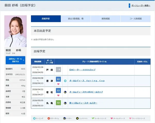Click モーニング legend icon
Image resolution: width=155 pixels, height=123 pixels.
(34, 118)
